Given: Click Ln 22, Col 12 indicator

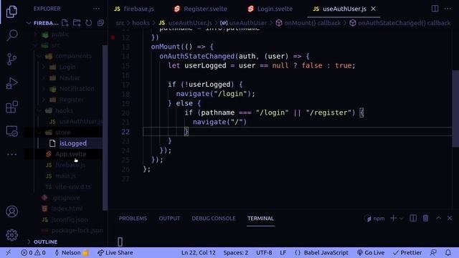Looking at the screenshot, I should pos(199,252).
